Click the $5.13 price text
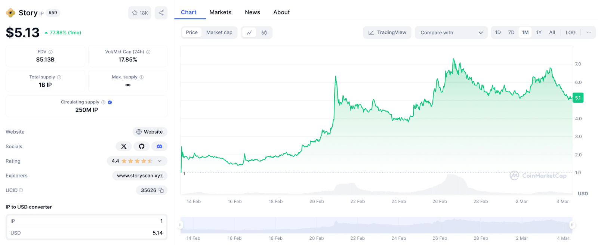 [x=22, y=33]
